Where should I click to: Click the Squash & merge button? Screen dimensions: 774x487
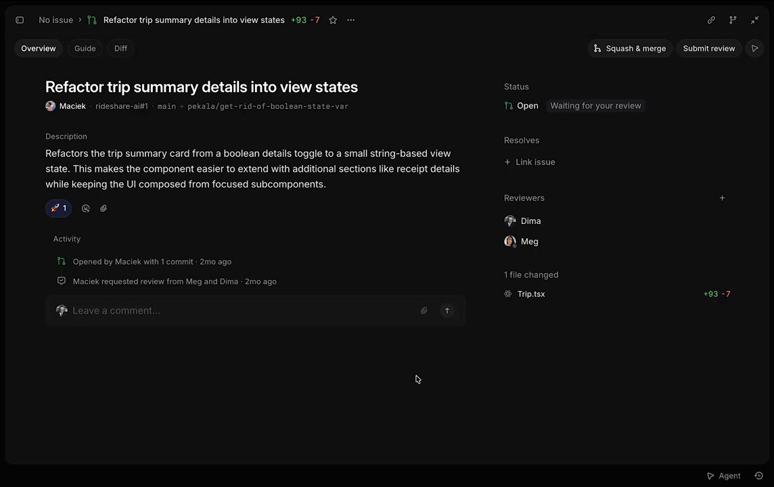(x=630, y=48)
